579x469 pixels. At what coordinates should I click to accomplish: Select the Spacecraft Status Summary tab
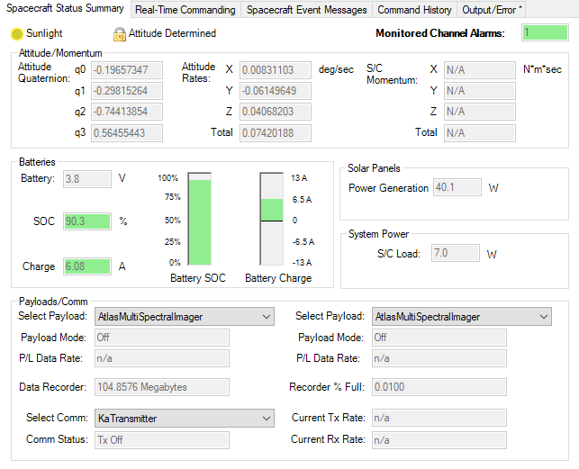(x=65, y=9)
